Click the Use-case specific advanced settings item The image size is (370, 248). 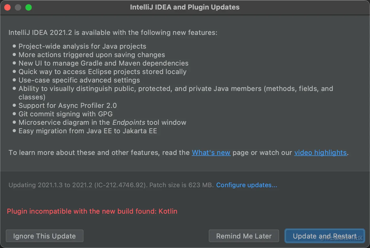click(79, 80)
